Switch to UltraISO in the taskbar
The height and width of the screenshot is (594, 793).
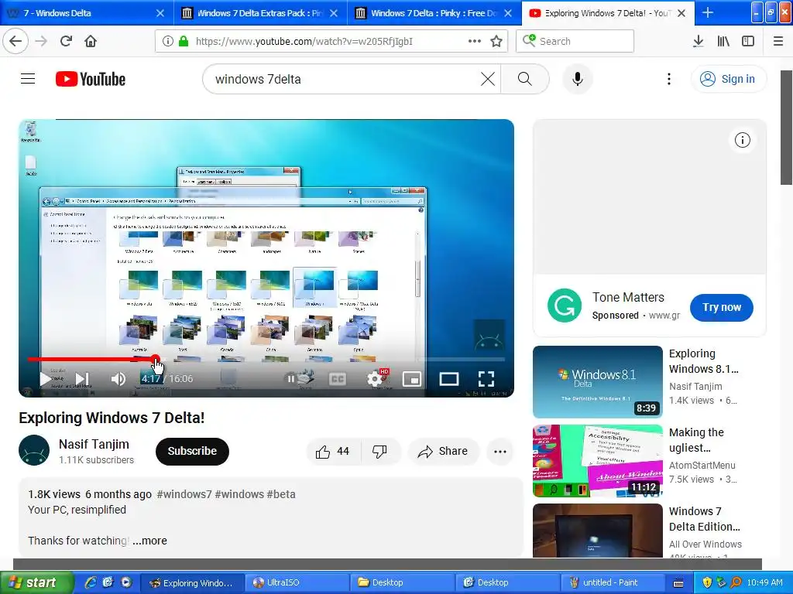click(x=298, y=582)
